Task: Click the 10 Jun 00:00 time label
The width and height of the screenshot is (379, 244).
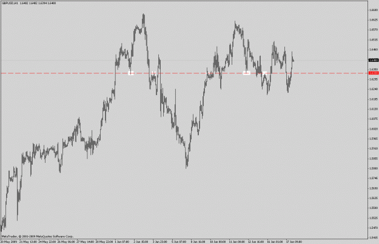Action: click(218, 242)
